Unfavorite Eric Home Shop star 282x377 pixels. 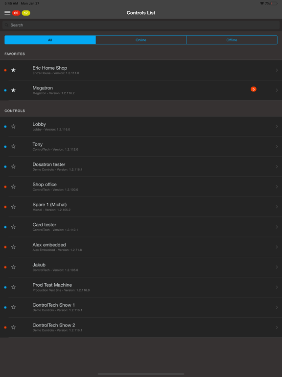coord(13,70)
